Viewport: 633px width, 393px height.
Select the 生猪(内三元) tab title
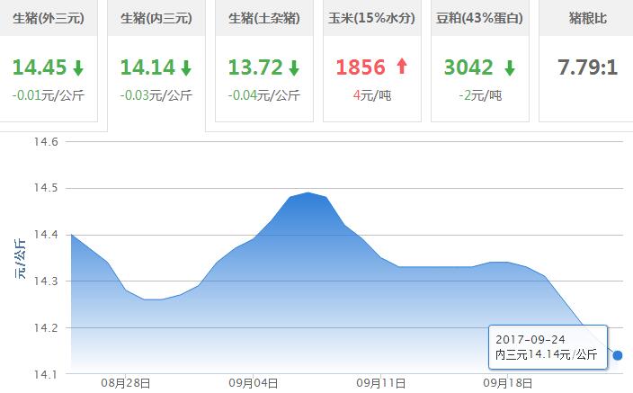(156, 18)
